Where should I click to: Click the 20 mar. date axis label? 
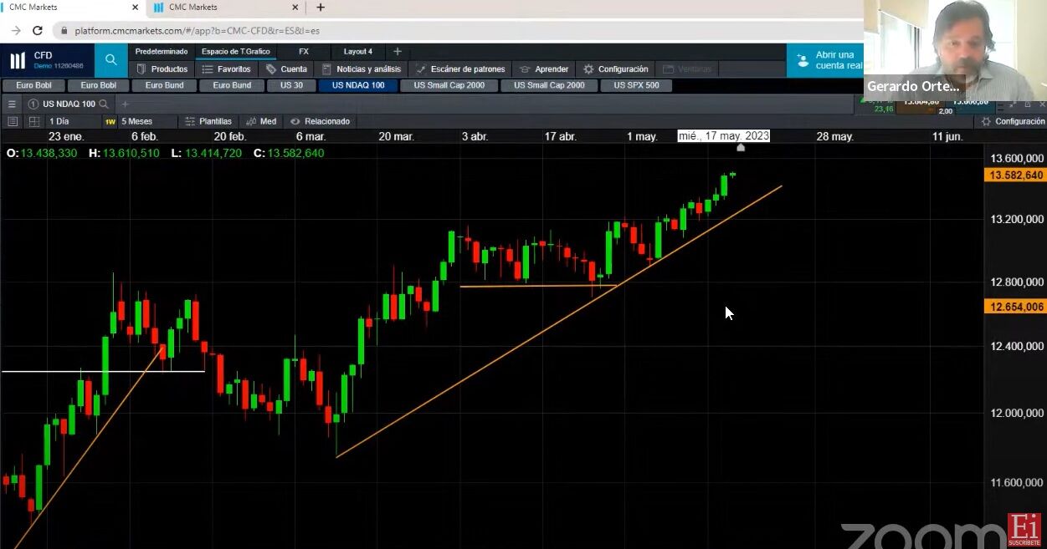click(x=396, y=136)
